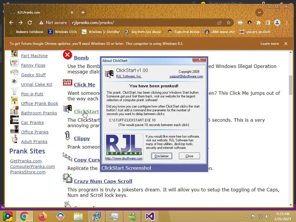Visit ComputerPranks.com link
This screenshot has width=296, height=222.
[x=32, y=166]
